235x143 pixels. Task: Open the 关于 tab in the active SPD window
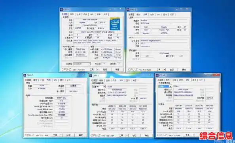[201, 80]
